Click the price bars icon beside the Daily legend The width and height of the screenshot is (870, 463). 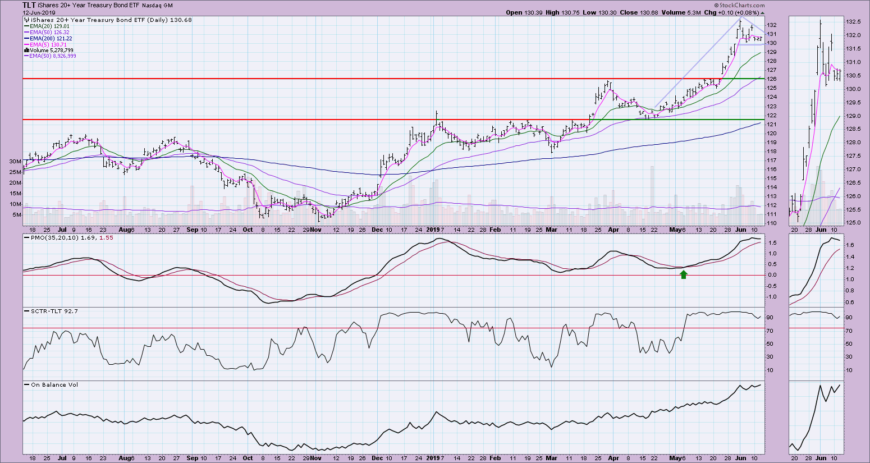click(x=26, y=20)
